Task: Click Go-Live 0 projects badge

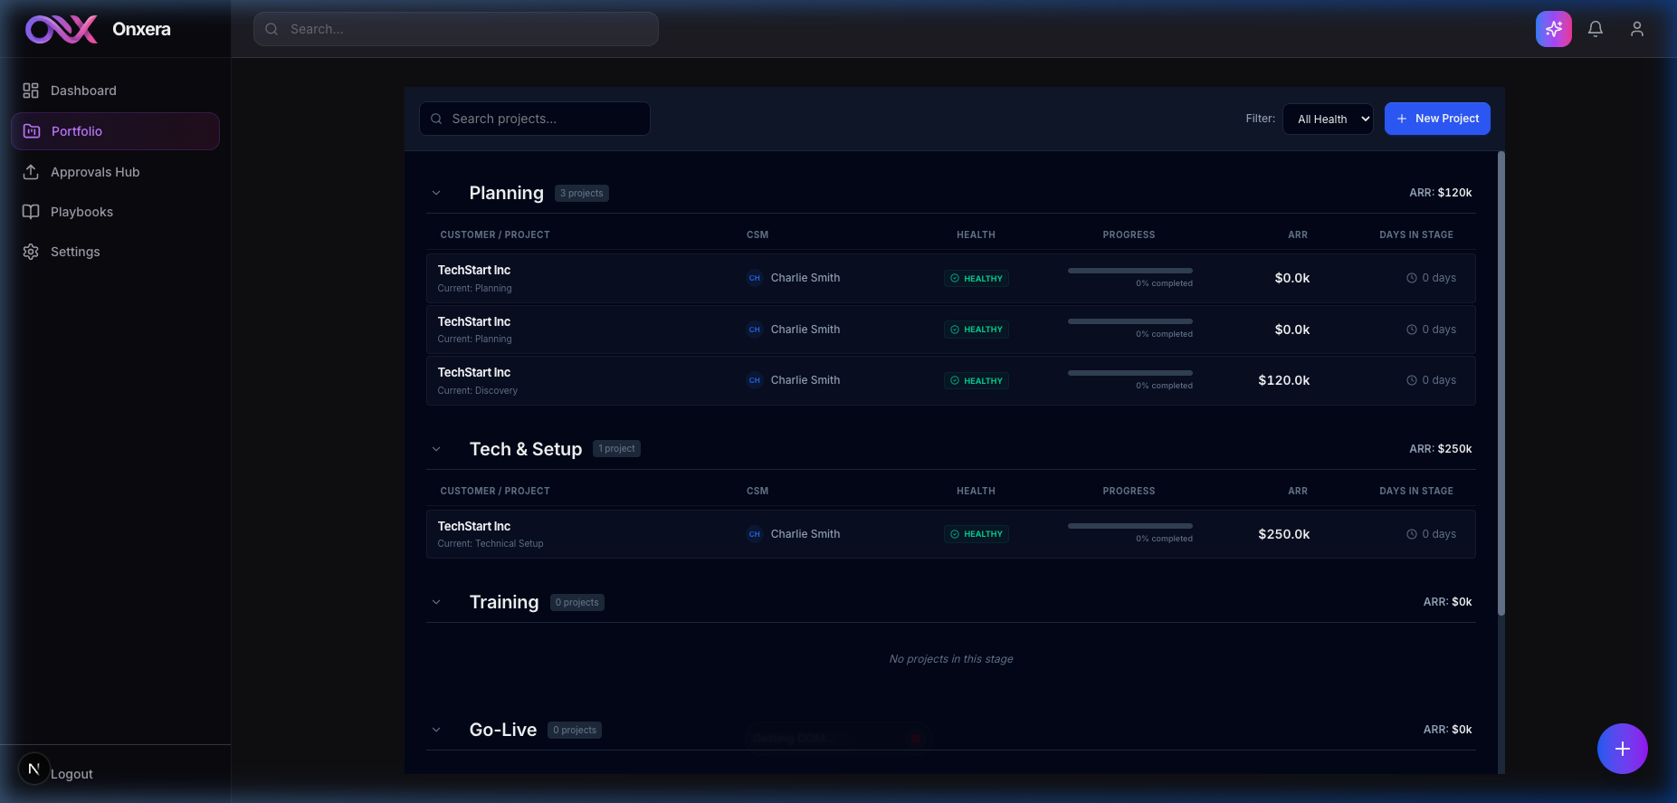Action: (575, 730)
